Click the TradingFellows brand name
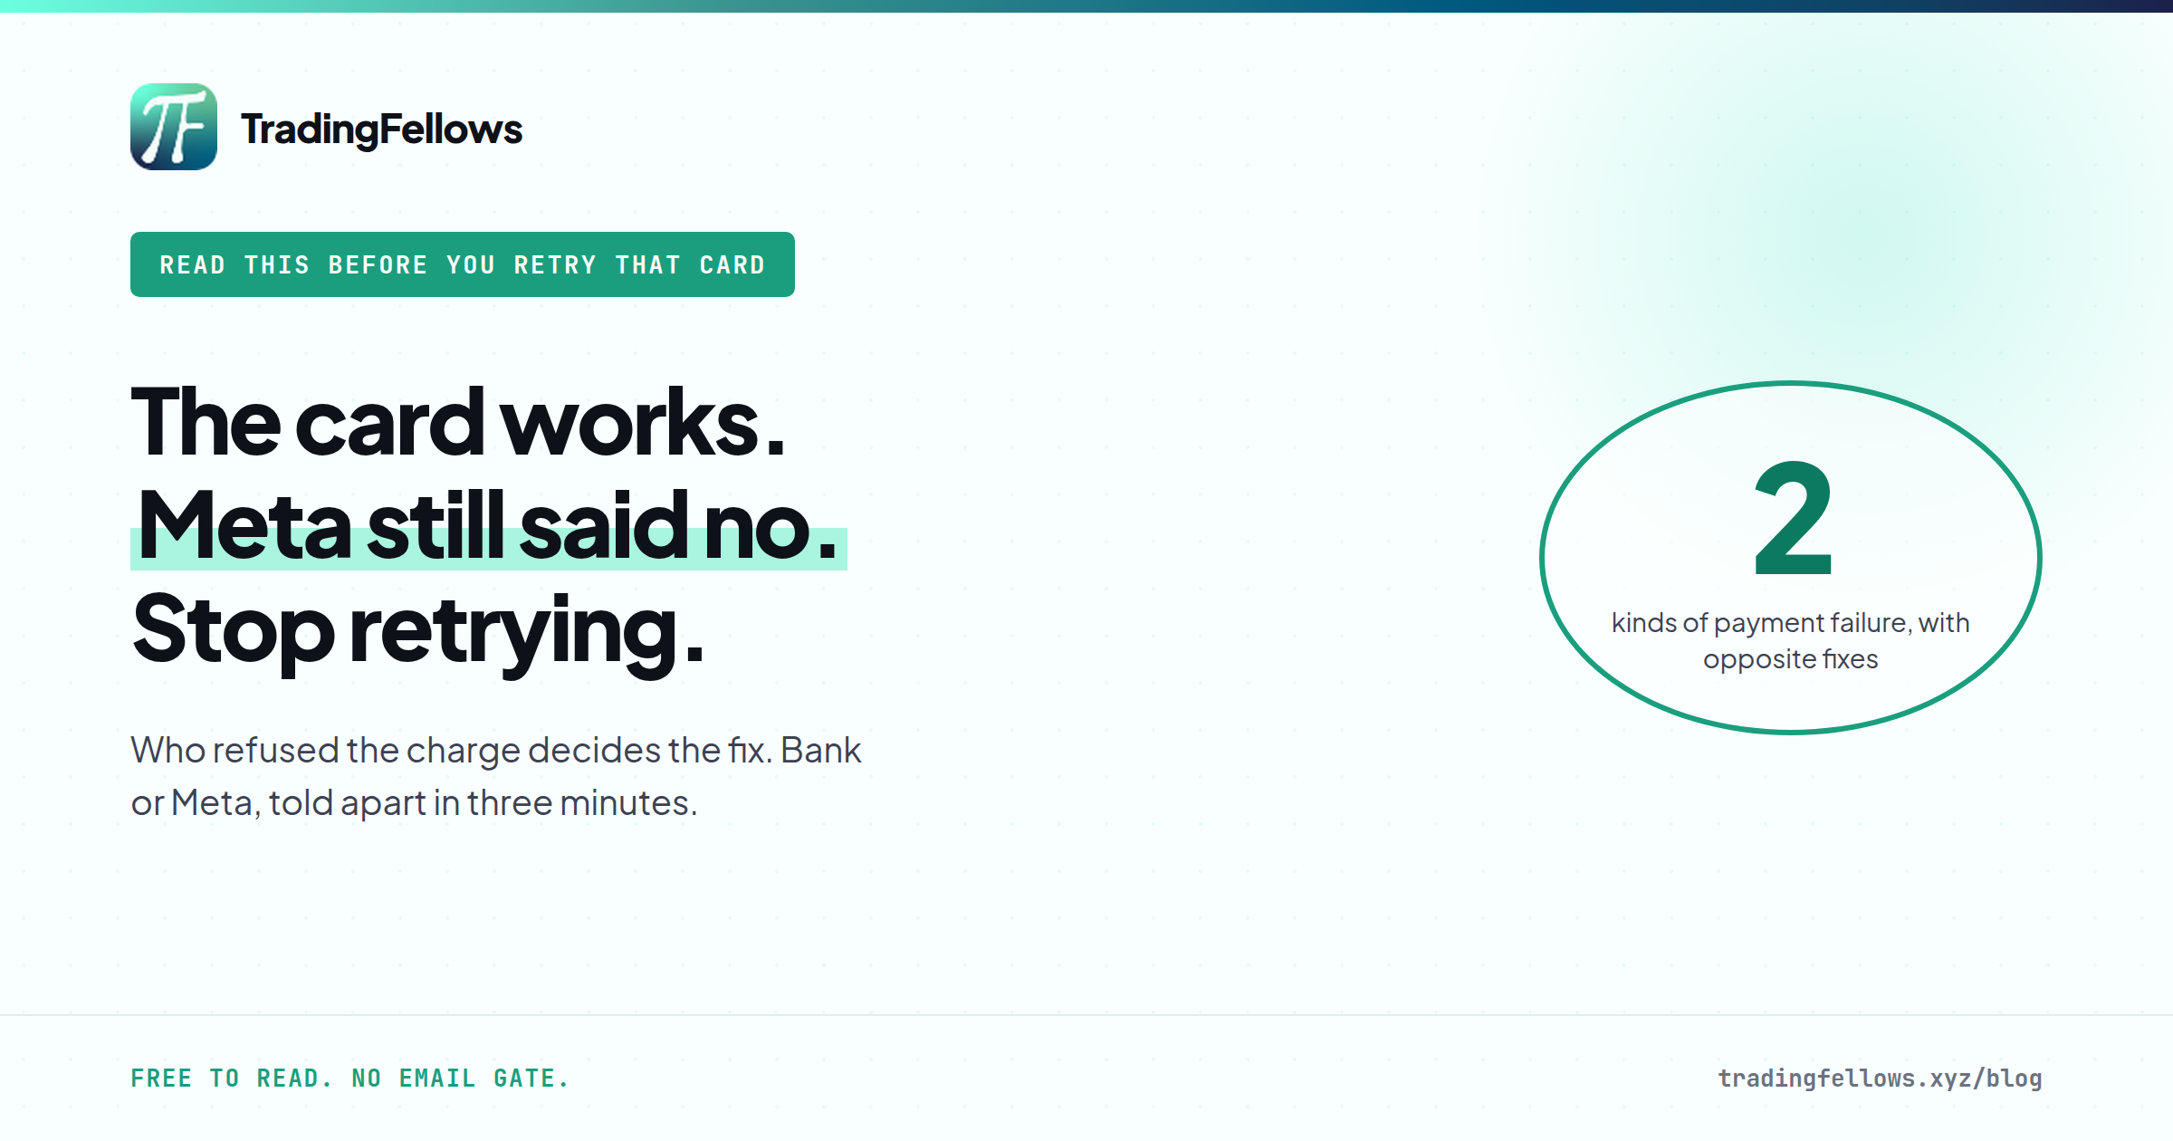Viewport: 2173px width, 1141px height. click(x=381, y=129)
